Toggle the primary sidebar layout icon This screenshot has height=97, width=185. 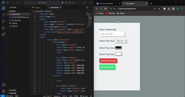coord(63,3)
